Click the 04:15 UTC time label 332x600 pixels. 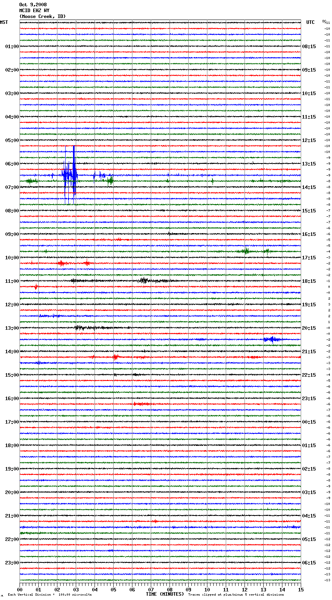[x=309, y=516]
